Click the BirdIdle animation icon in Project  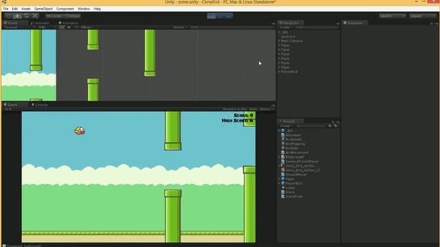click(x=283, y=148)
